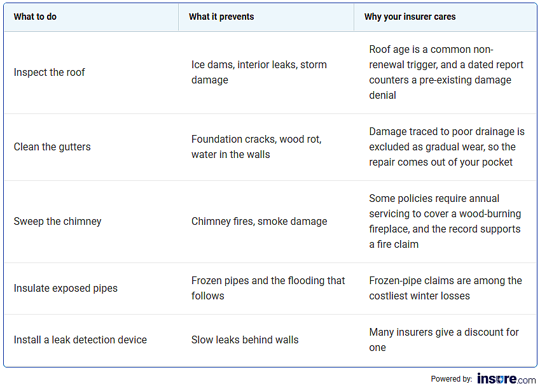Click 'Frozen pipes and the flooding' cell

(268, 289)
